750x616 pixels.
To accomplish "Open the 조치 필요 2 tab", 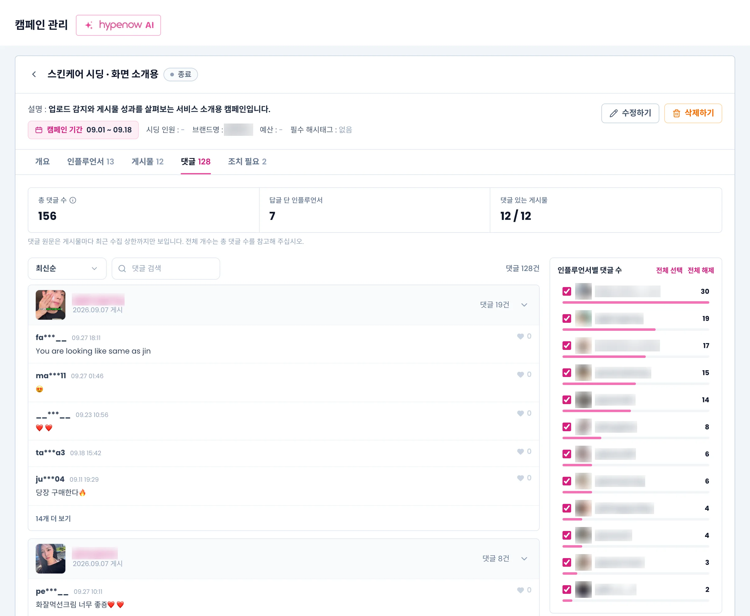I will click(x=247, y=162).
